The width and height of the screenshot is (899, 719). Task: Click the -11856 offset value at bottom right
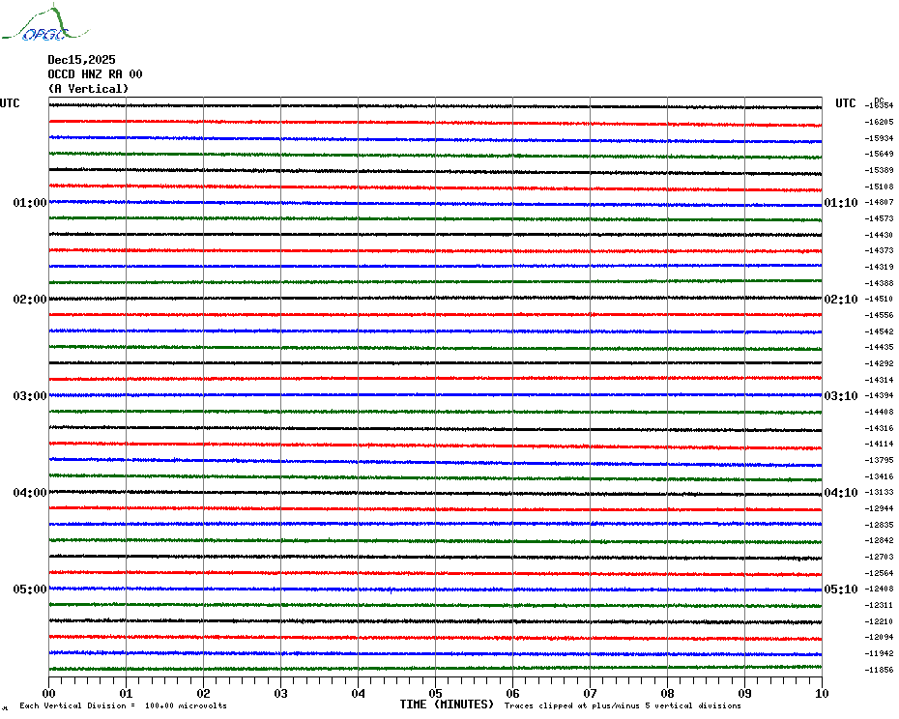tap(880, 670)
